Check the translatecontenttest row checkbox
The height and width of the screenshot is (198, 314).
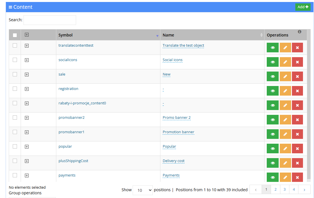tap(15, 46)
